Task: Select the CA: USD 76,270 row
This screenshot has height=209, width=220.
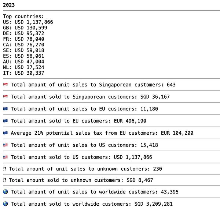Action: [23, 45]
